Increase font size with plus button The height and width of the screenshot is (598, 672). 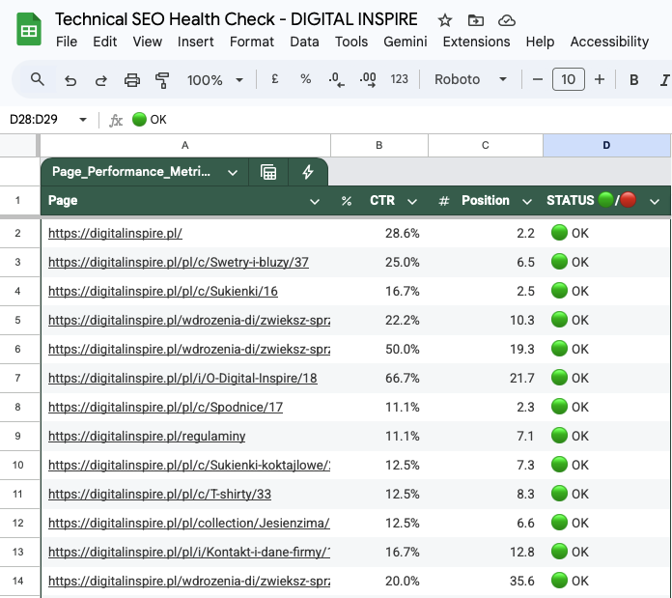[600, 79]
